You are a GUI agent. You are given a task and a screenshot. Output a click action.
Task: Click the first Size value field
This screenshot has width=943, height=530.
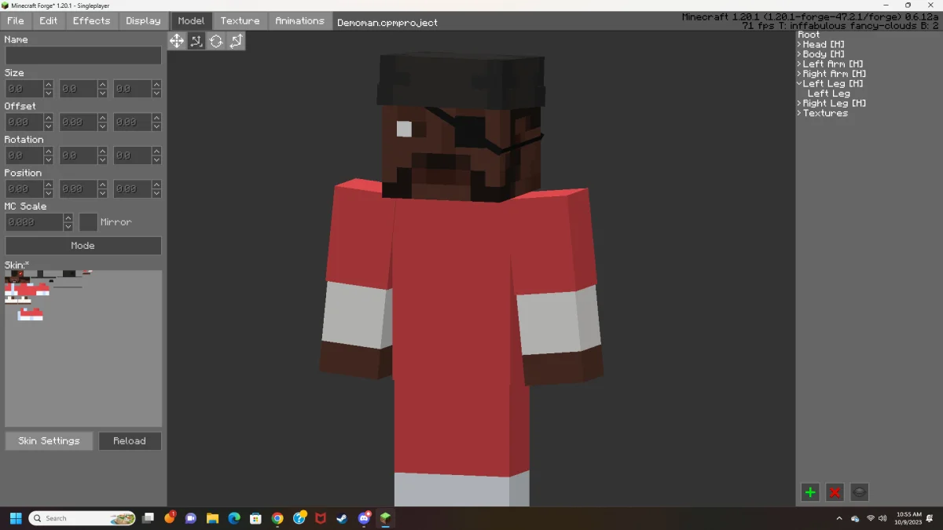click(x=24, y=89)
